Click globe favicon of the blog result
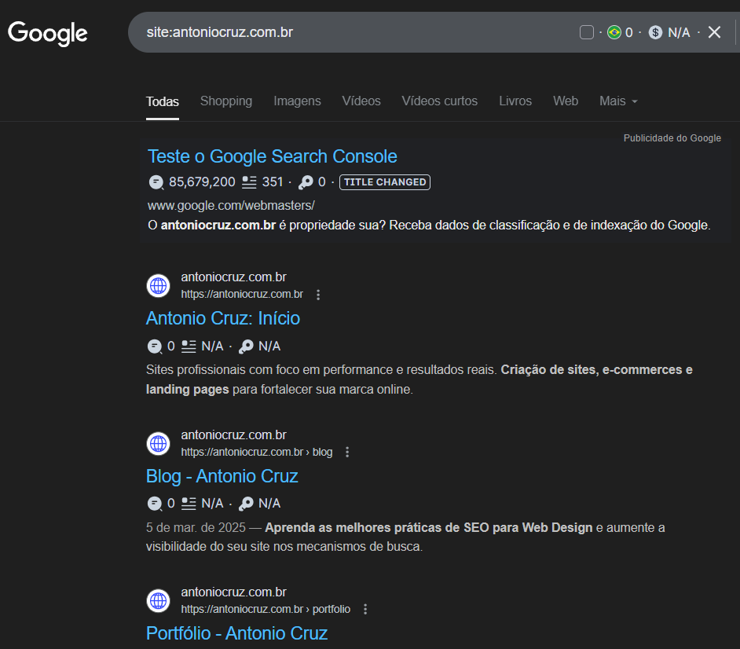Viewport: 740px width, 649px height. [x=158, y=444]
